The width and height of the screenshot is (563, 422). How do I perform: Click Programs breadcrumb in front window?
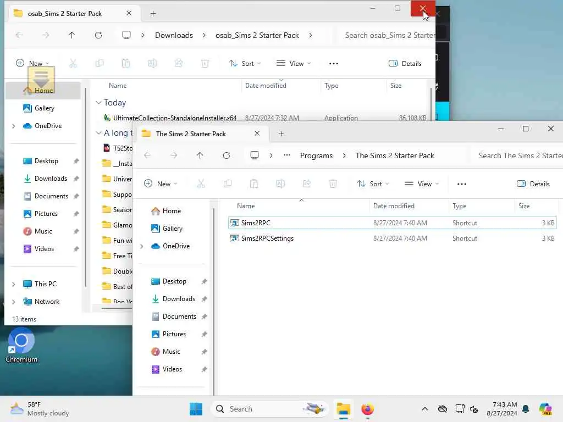coord(316,156)
